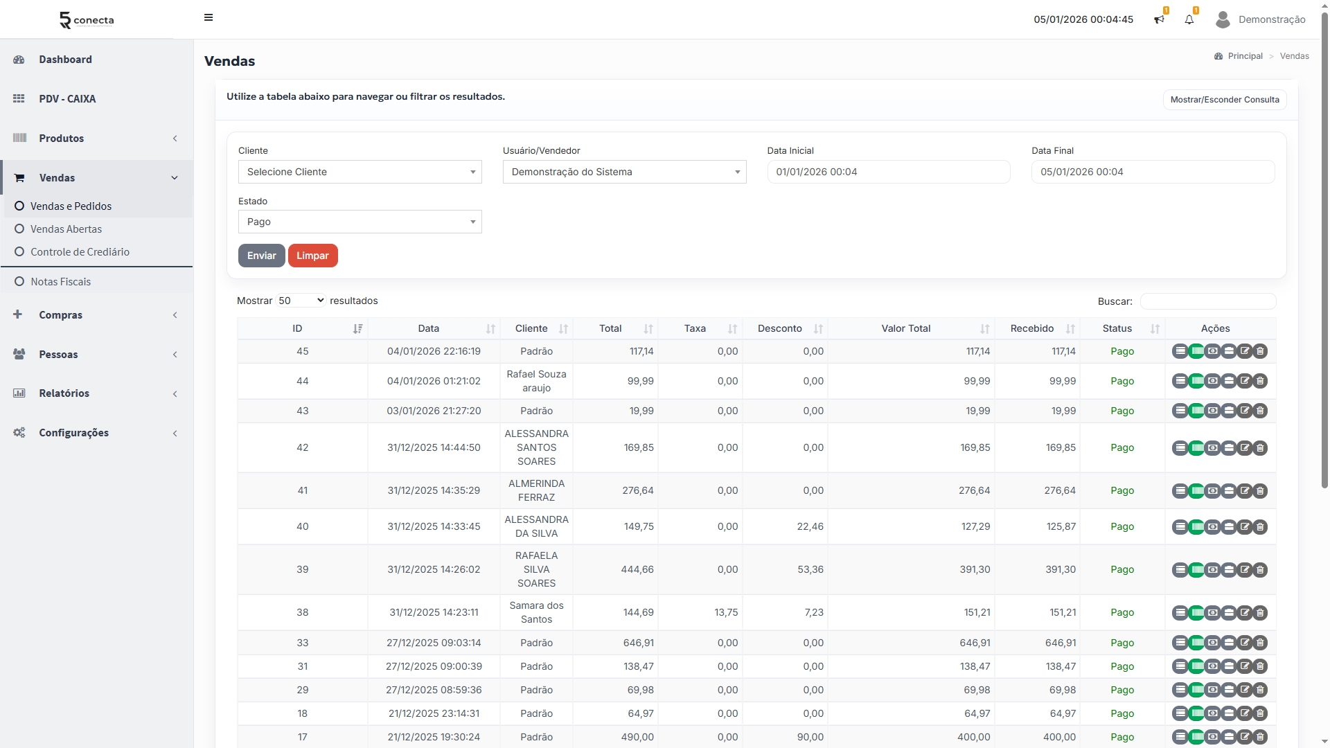The height and width of the screenshot is (748, 1330).
Task: Click the trash icon for sale 45
Action: (x=1261, y=351)
